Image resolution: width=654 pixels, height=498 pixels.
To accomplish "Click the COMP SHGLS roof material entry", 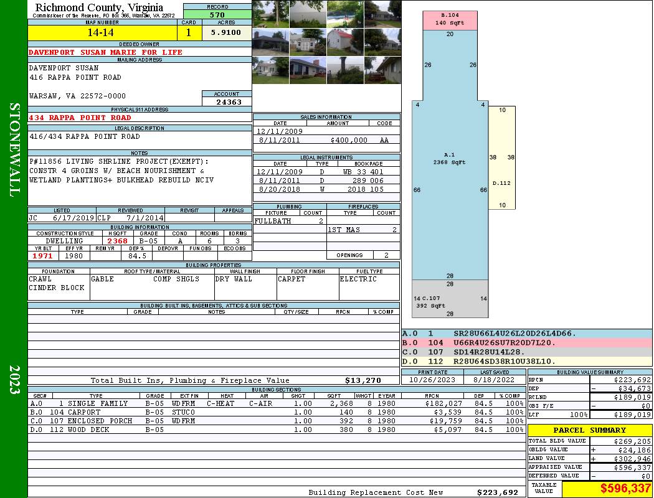I will [176, 280].
